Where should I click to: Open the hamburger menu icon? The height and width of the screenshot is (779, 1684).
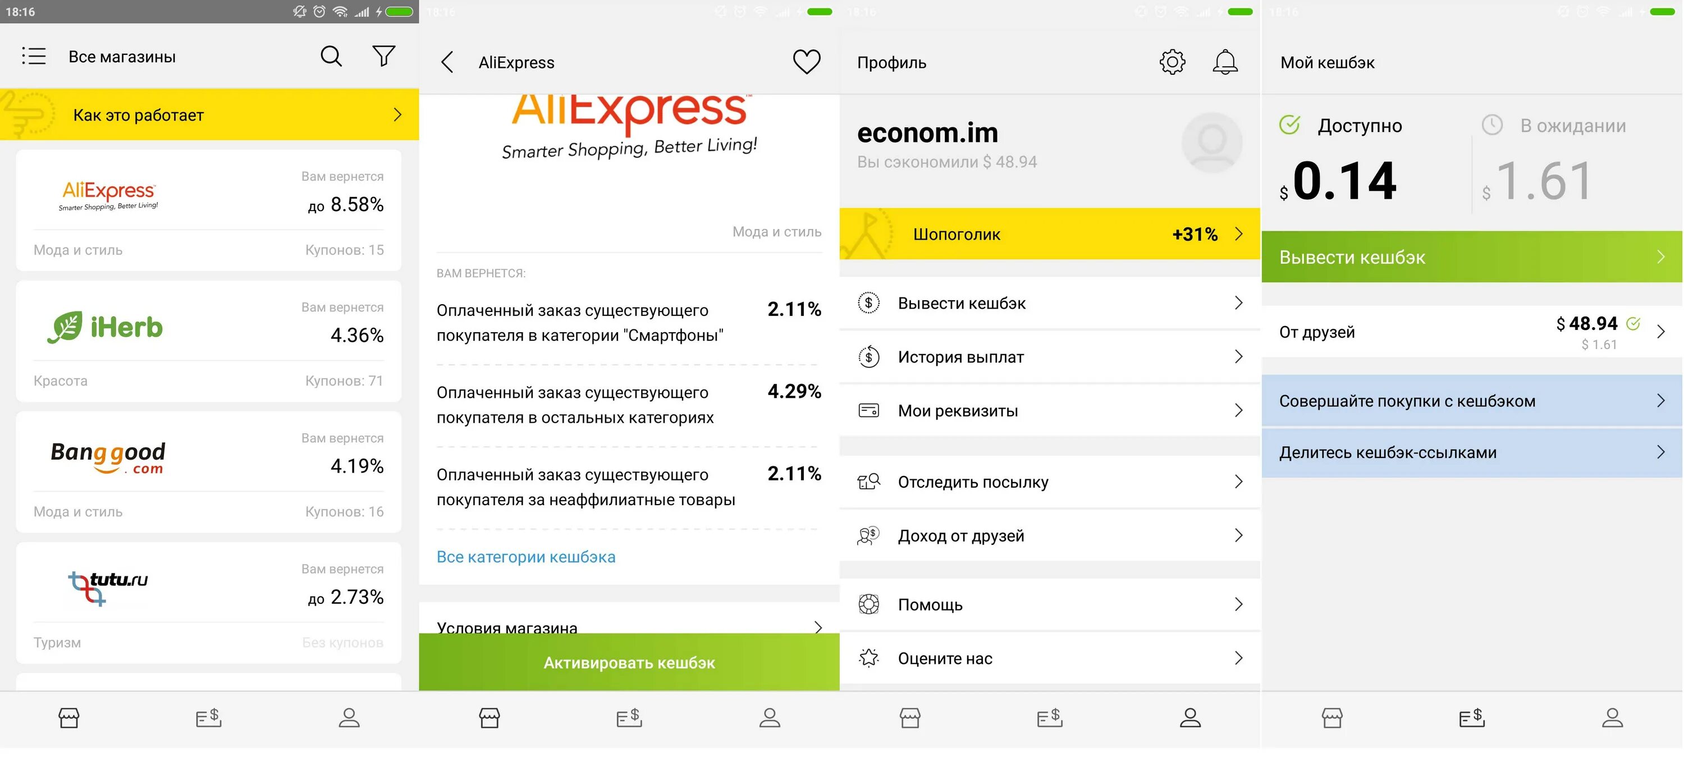33,56
